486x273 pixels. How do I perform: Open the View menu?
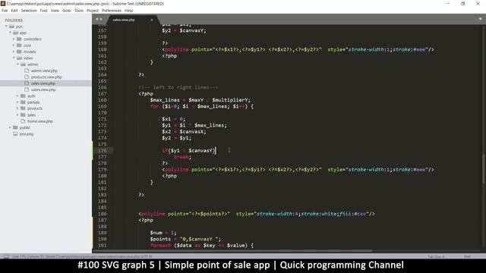55,11
